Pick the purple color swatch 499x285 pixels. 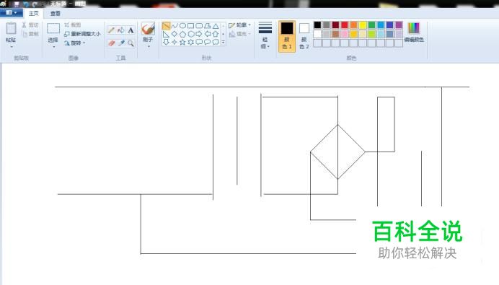coord(399,25)
